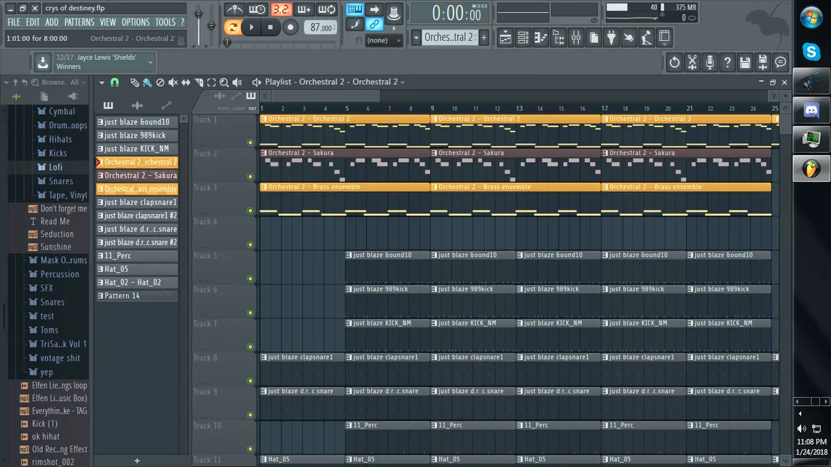Select the Mute tool in playlist toolbar
The image size is (831, 467).
pos(173,82)
